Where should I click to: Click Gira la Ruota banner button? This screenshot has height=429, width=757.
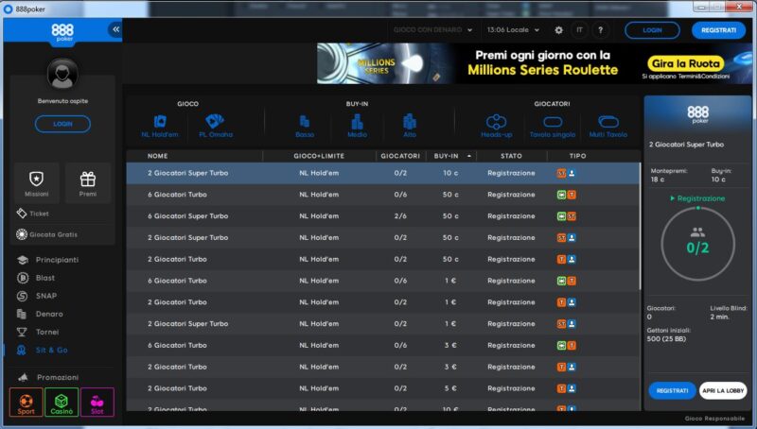pyautogui.click(x=685, y=63)
